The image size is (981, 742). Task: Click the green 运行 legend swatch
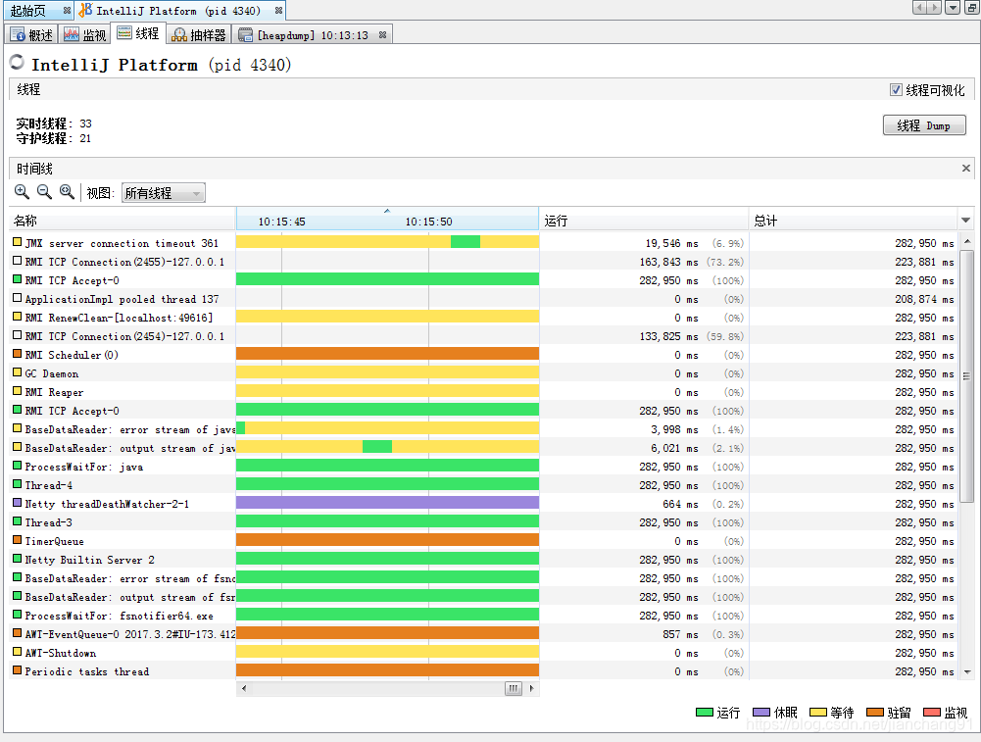pos(705,712)
